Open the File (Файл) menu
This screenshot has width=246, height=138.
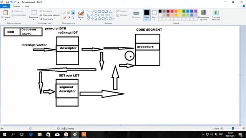5,6
